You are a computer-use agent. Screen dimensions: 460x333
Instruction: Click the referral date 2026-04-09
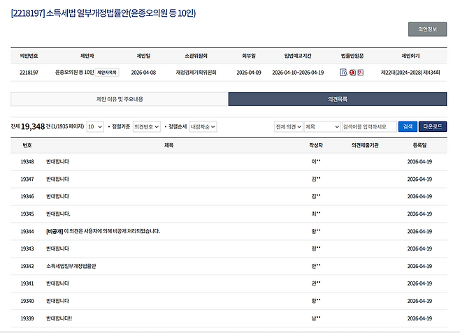(249, 73)
